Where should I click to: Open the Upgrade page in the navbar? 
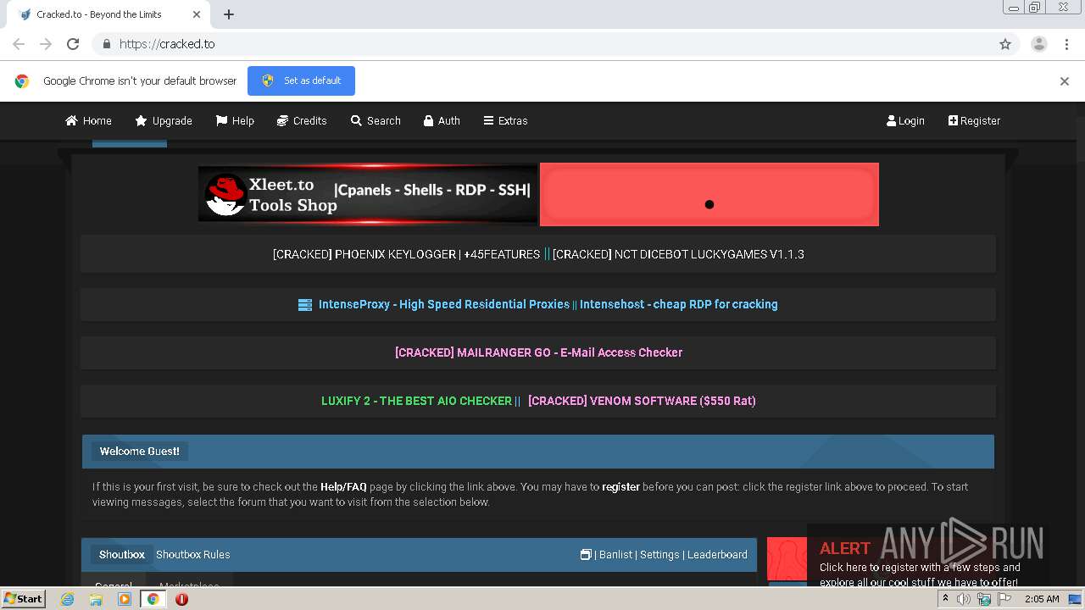[x=164, y=120]
